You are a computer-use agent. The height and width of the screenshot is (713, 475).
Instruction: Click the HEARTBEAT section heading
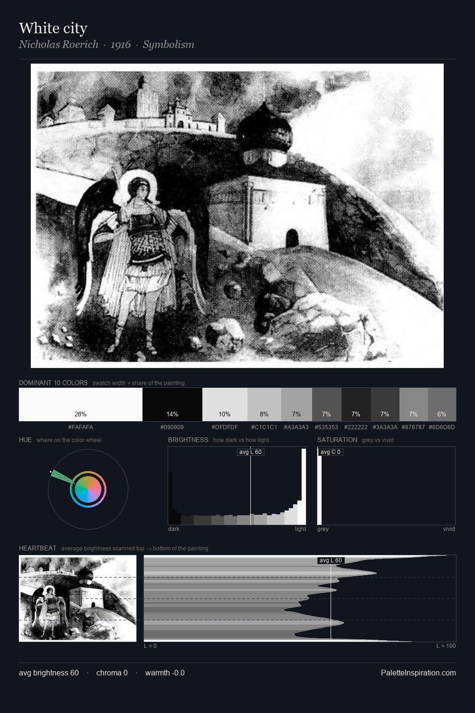[38, 548]
